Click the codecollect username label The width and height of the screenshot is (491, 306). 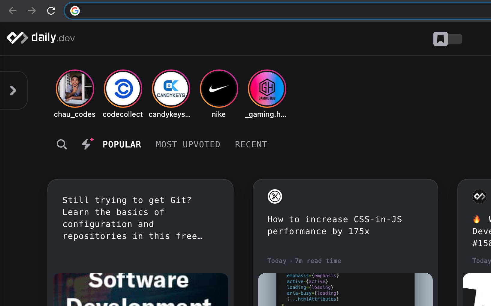pyautogui.click(x=123, y=114)
